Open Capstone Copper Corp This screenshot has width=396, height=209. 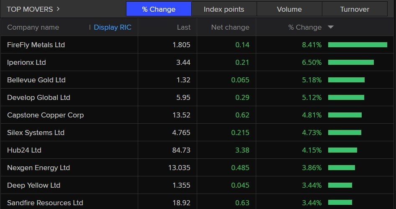(46, 115)
